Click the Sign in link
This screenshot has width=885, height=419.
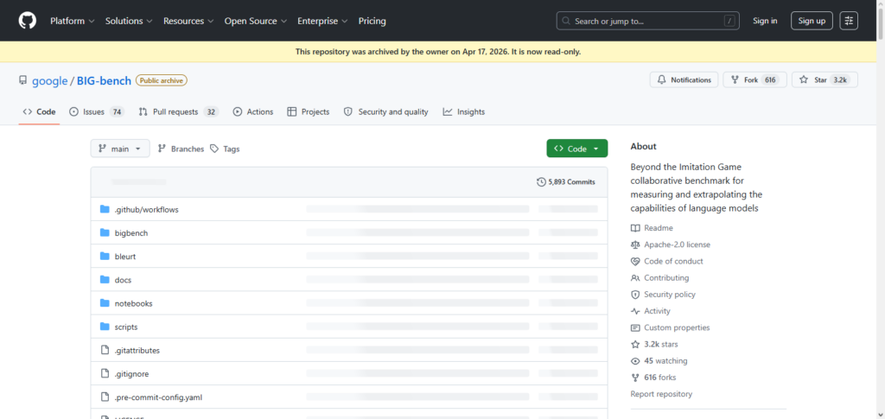pyautogui.click(x=765, y=21)
